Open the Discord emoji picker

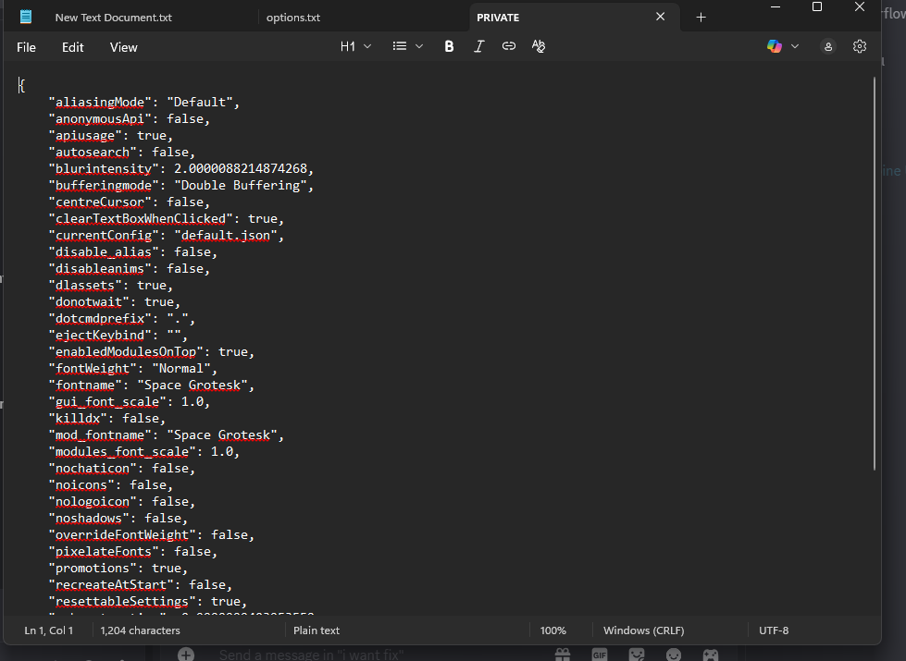pyautogui.click(x=674, y=655)
